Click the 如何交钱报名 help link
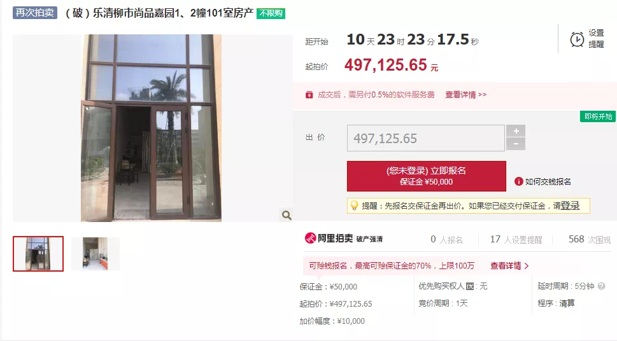617x341 pixels. (x=548, y=182)
